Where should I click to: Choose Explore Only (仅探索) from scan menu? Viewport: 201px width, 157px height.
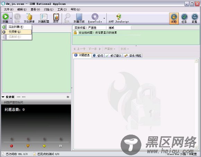[17, 32]
